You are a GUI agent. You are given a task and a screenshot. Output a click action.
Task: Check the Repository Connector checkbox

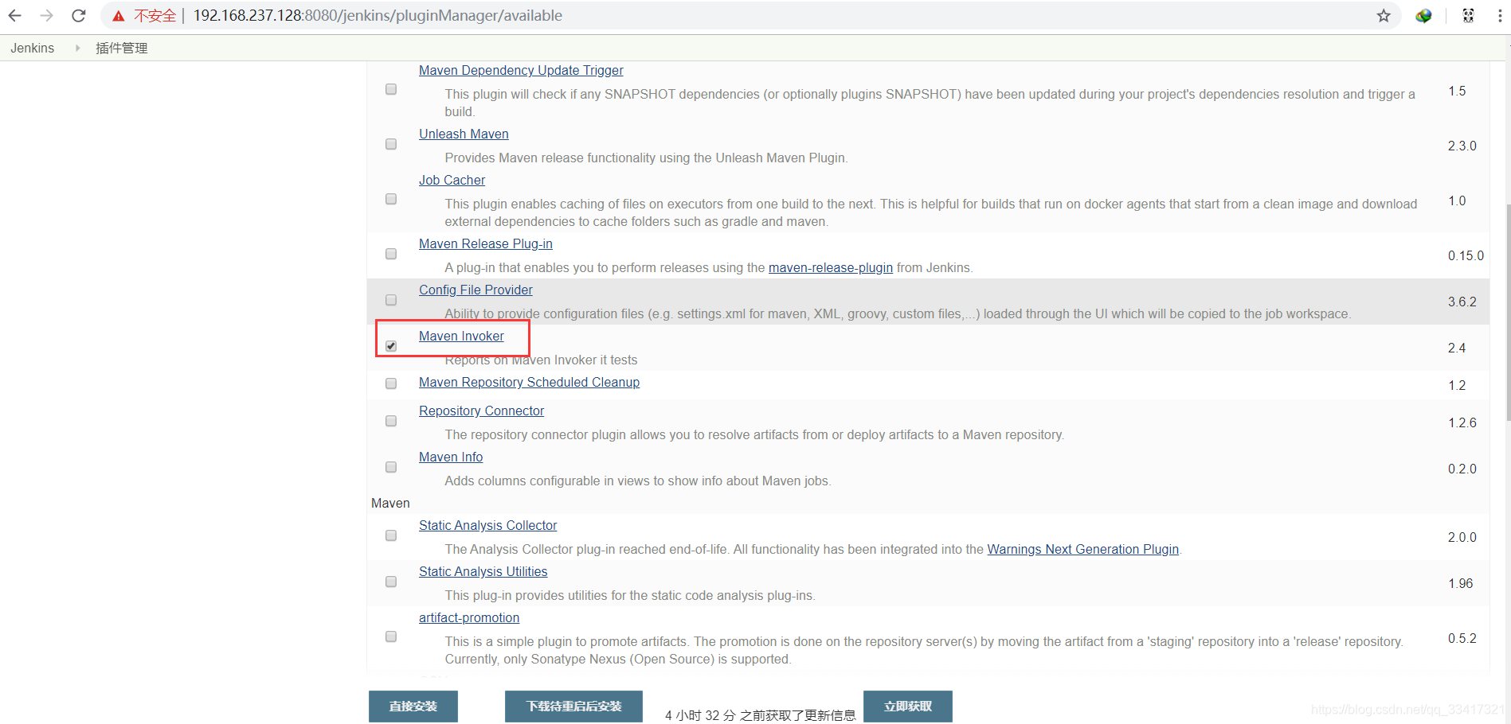(x=391, y=421)
